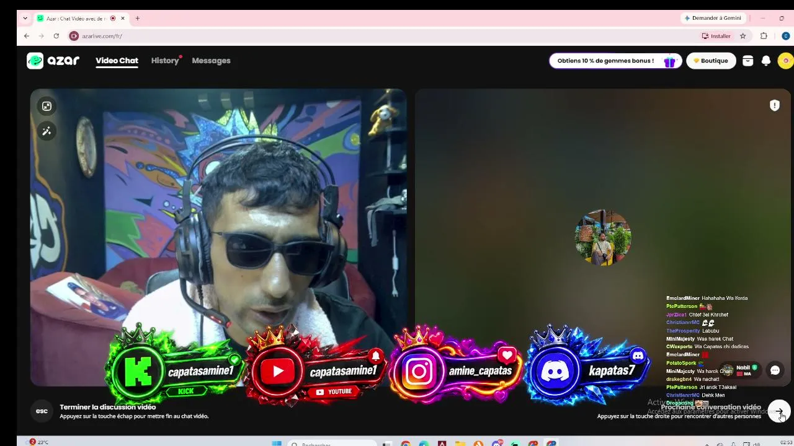Viewport: 794px width, 446px height.
Task: Open the magic wand video effects
Action: (x=47, y=131)
